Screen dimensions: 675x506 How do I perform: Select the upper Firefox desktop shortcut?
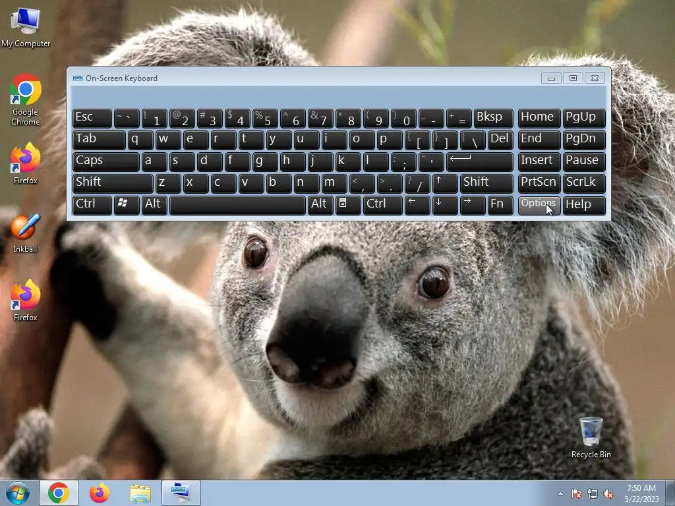pos(26,163)
